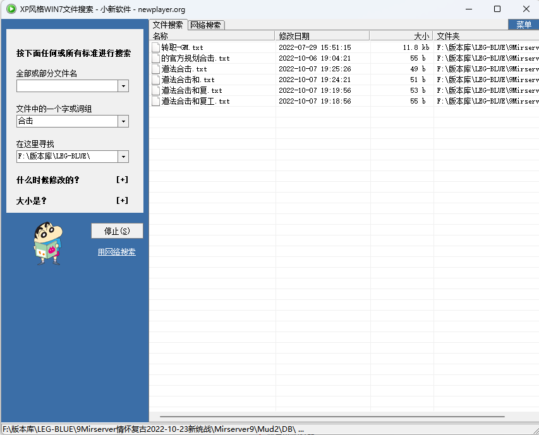Expand the 大小是 size options
This screenshot has width=539, height=435.
(x=123, y=201)
